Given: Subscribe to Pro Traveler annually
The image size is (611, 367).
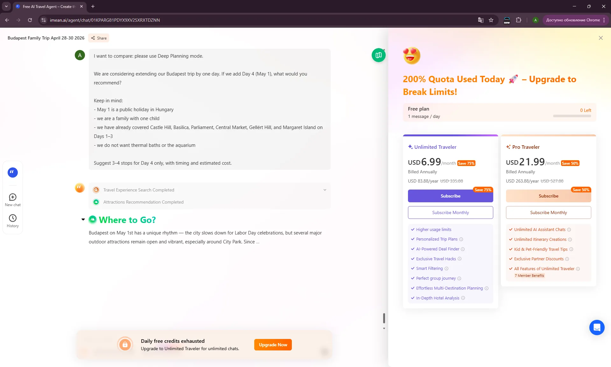Looking at the screenshot, I should click(548, 196).
